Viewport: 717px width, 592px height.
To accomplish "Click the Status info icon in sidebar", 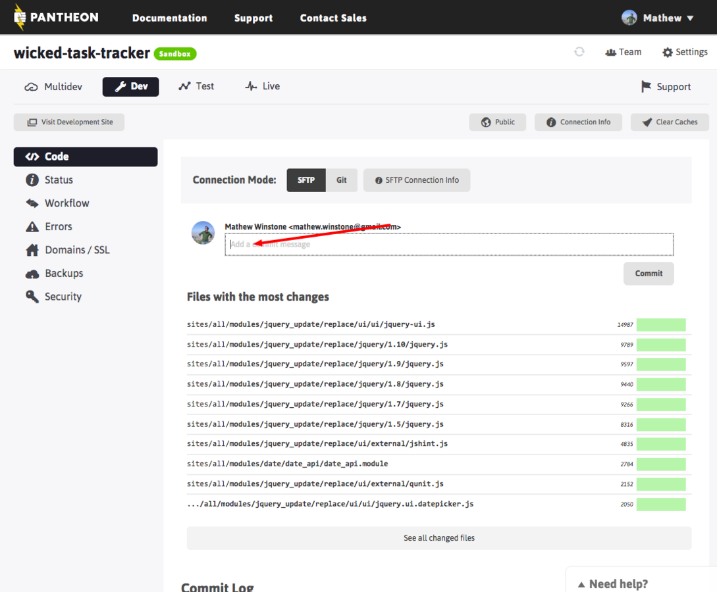I will (x=32, y=180).
